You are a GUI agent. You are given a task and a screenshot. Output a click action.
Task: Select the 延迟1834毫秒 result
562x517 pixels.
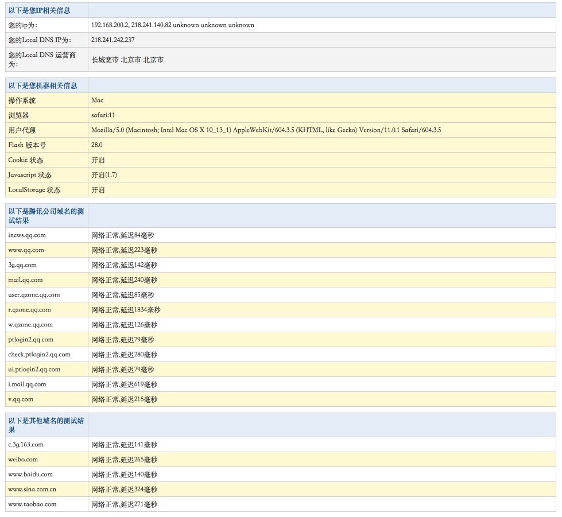click(141, 310)
